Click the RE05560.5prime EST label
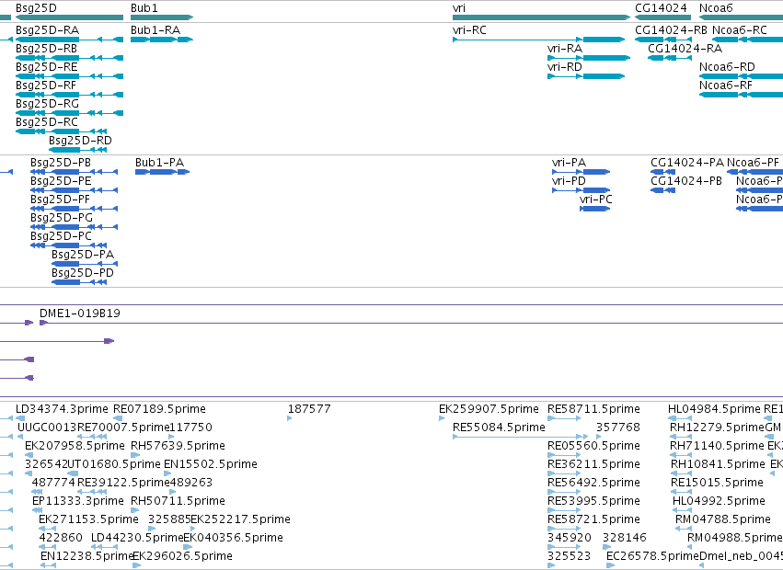 [593, 446]
